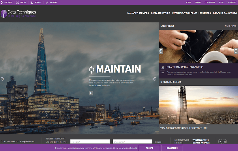Click the Shard sunset brochure image
238x151 pixels.
point(198,105)
